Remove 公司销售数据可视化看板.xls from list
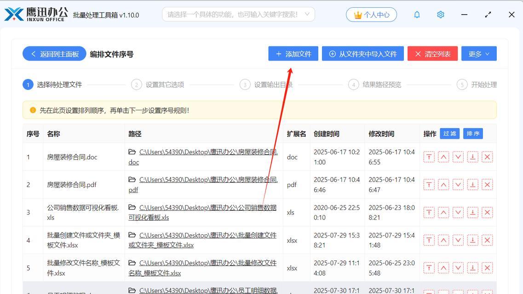 click(x=487, y=212)
